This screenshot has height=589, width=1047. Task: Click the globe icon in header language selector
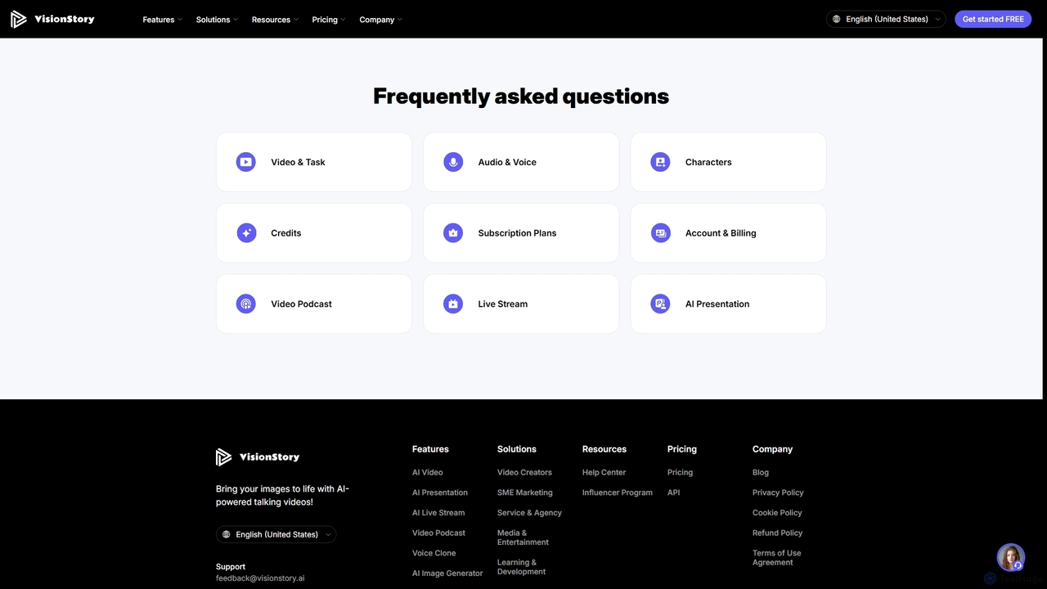(836, 19)
